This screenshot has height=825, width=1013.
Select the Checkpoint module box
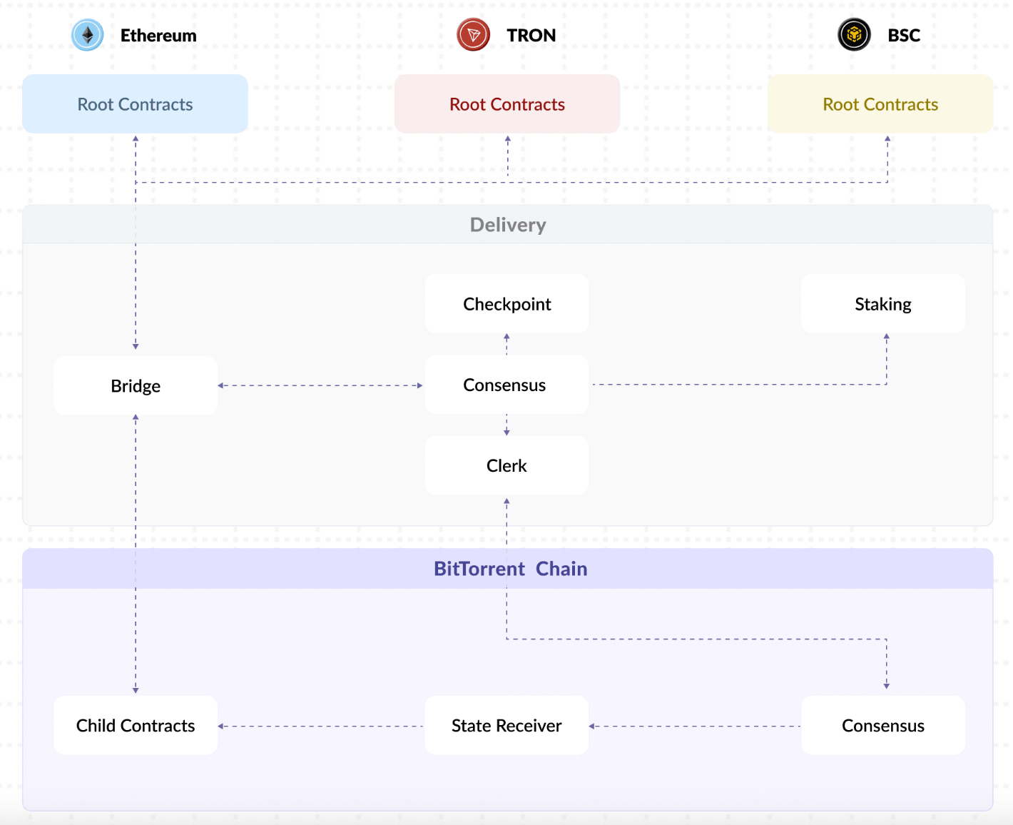(507, 304)
